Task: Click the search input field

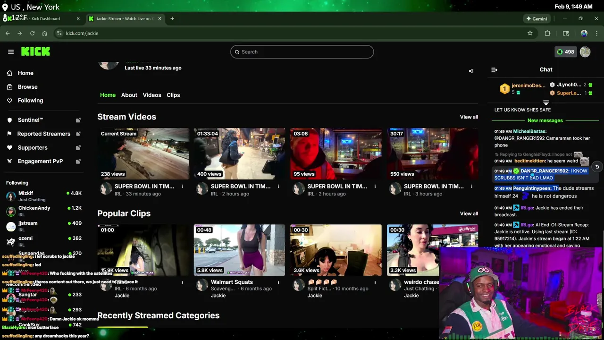Action: (302, 52)
